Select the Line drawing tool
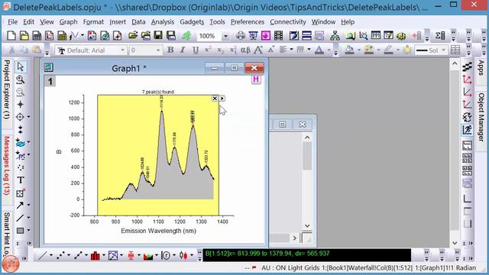Viewport: 489px width, 275px height. pyautogui.click(x=20, y=218)
